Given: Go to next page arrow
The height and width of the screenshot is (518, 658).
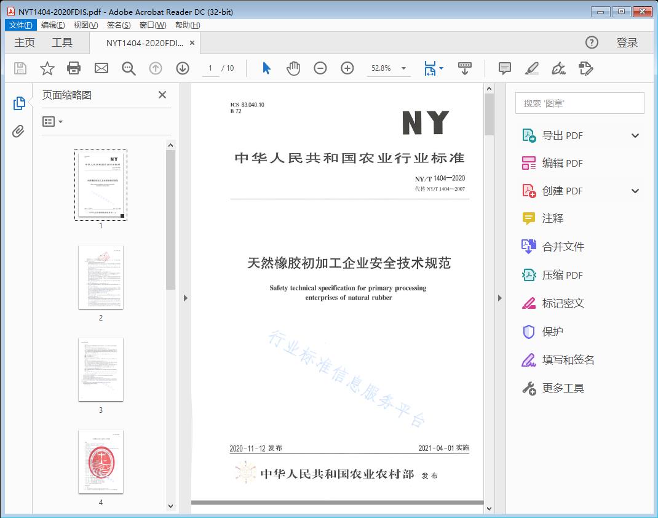Looking at the screenshot, I should pyautogui.click(x=183, y=68).
